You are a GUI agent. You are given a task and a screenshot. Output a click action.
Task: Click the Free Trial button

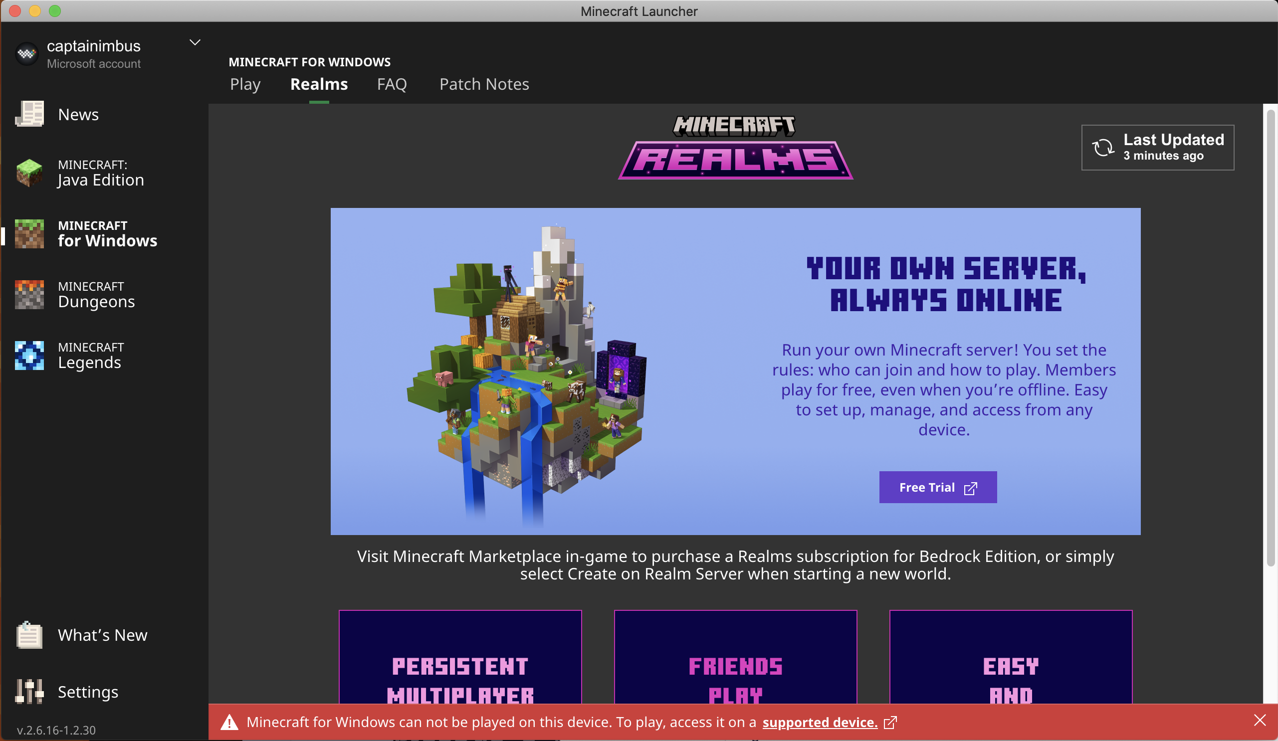(937, 487)
